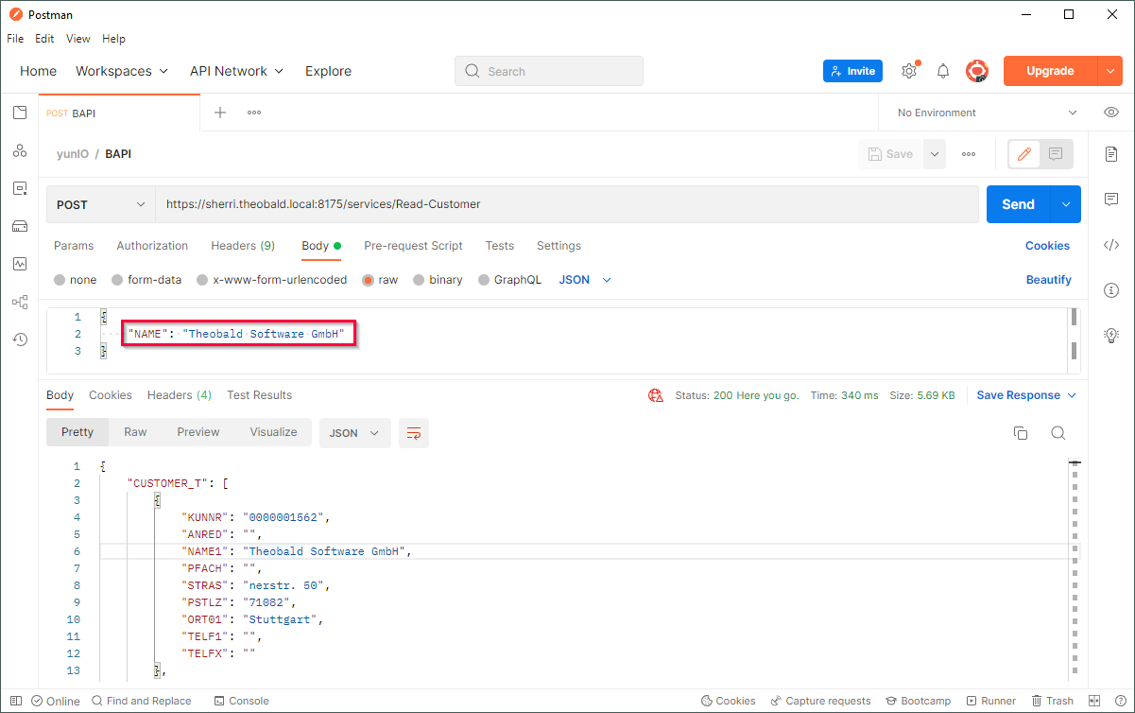Open the tab options three dots

click(254, 113)
